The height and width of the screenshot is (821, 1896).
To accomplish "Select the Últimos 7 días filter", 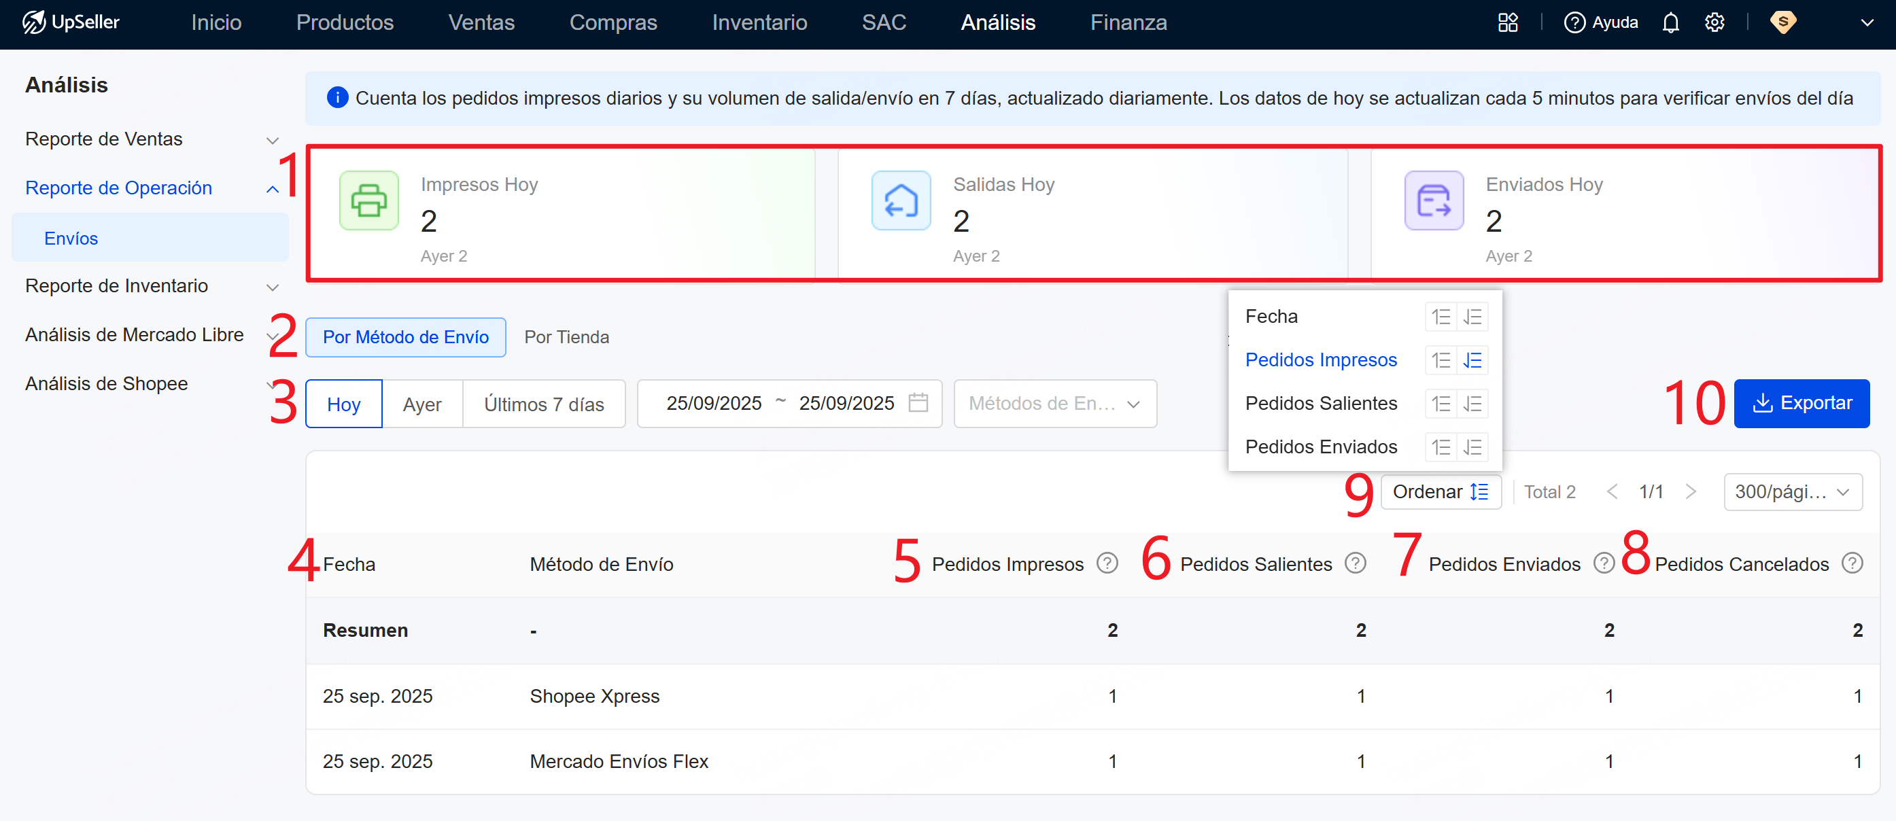I will pos(543,404).
